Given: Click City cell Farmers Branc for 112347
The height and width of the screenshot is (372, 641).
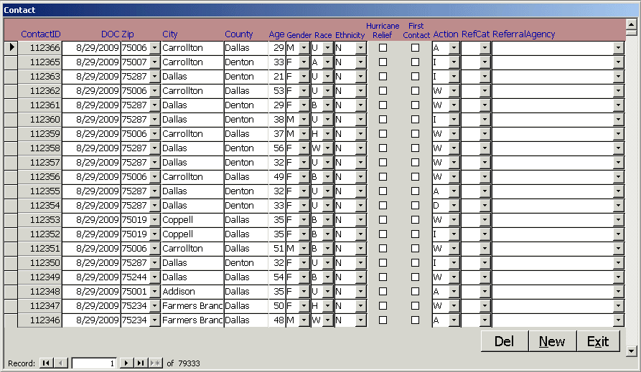Looking at the screenshot, I should pyautogui.click(x=192, y=306).
